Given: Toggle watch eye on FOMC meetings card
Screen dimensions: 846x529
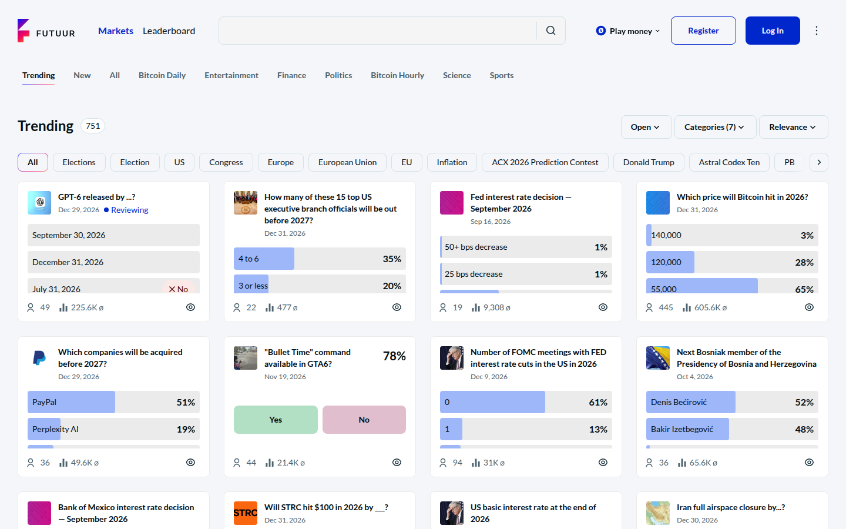Looking at the screenshot, I should click(603, 463).
